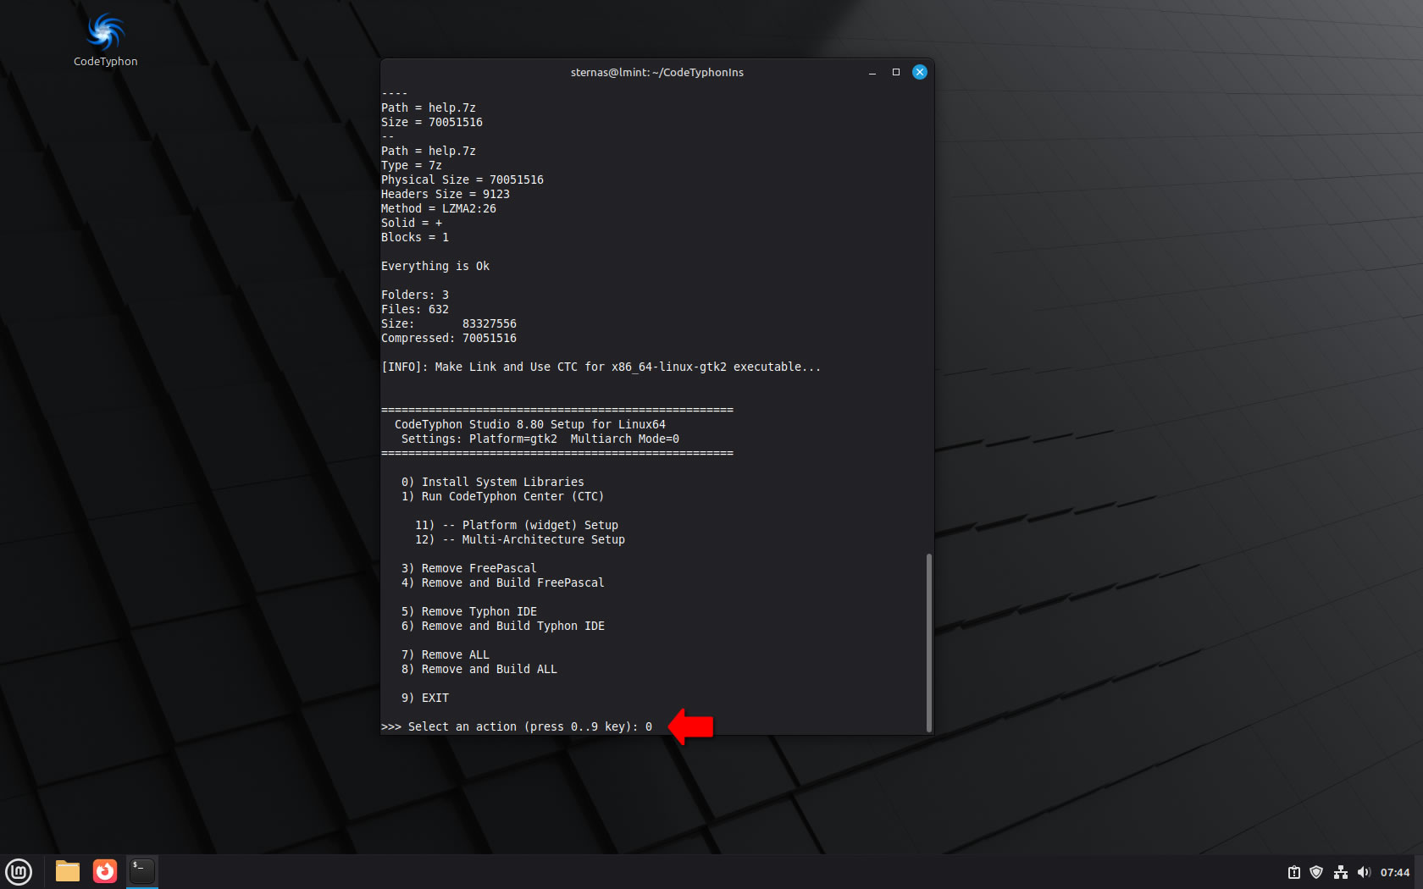Maximize the terminal window
This screenshot has height=889, width=1423.
(x=896, y=73)
